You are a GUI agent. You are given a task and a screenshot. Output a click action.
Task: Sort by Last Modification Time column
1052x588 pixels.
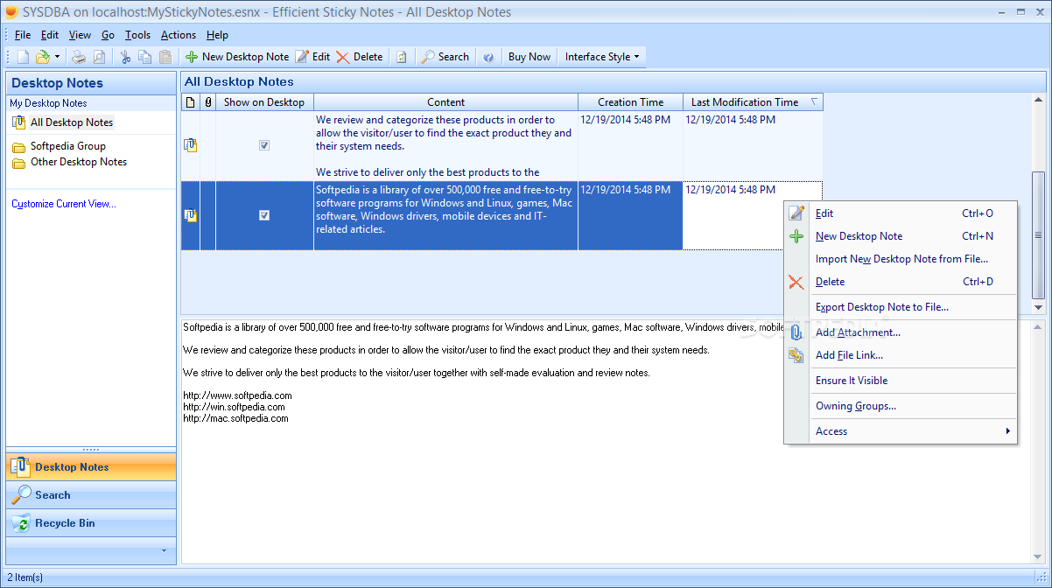tap(753, 102)
